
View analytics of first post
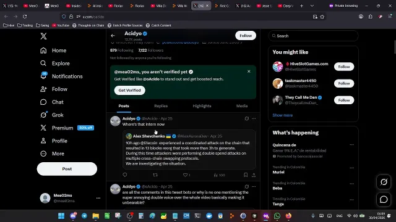219,175
